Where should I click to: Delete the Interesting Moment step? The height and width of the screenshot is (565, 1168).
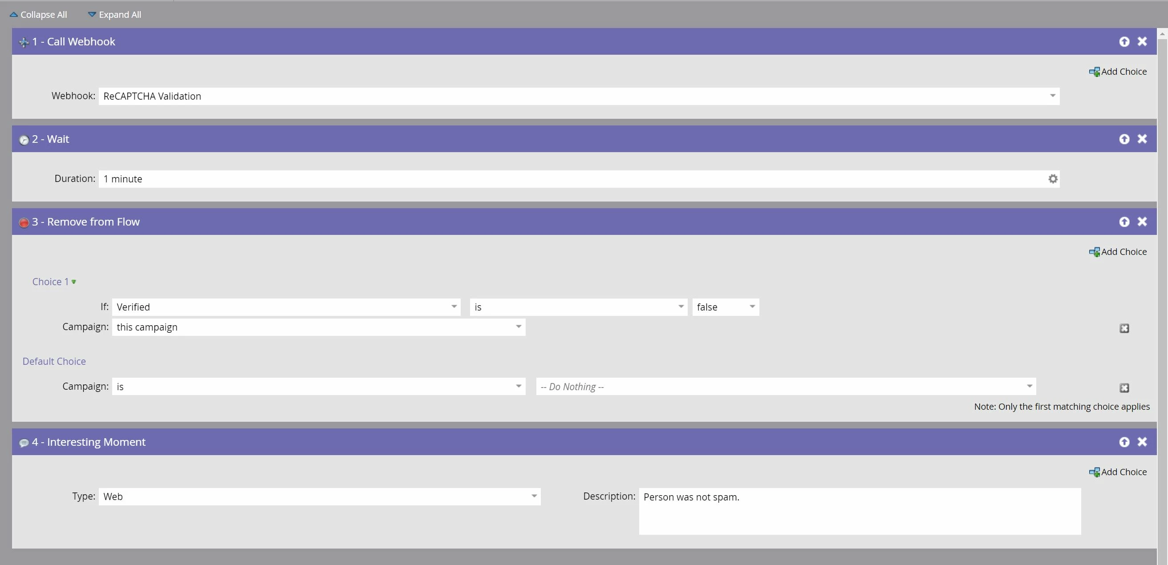[x=1142, y=442]
